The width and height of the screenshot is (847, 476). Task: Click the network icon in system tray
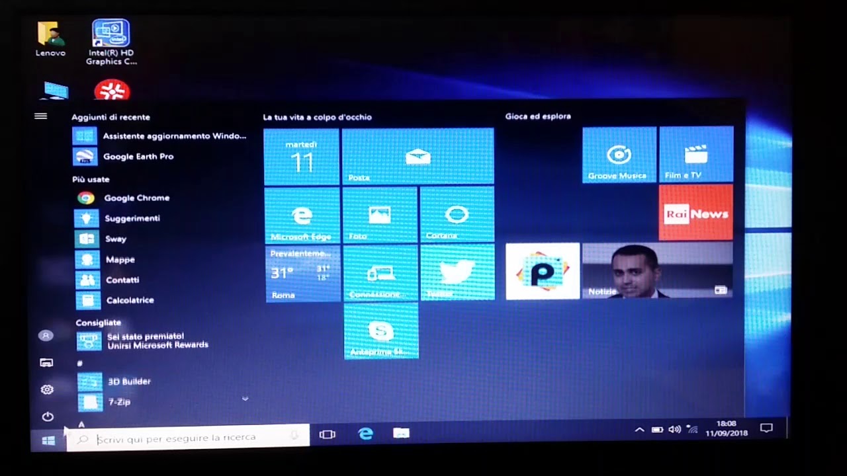click(692, 429)
